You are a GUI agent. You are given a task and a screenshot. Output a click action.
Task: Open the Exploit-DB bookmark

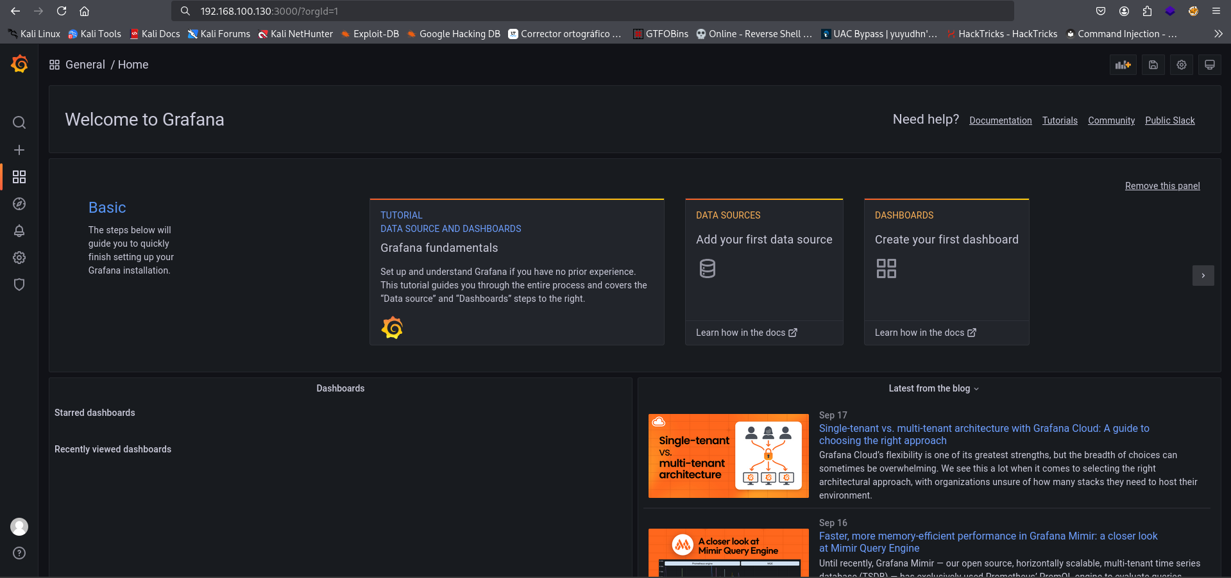[x=370, y=34]
